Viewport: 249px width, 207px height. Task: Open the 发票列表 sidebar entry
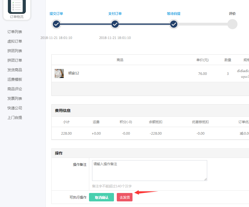[x=15, y=98]
